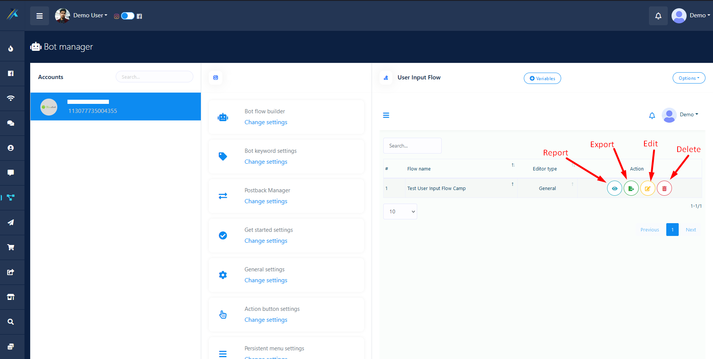Open the search magnifier sidebar icon
713x359 pixels.
click(x=11, y=322)
